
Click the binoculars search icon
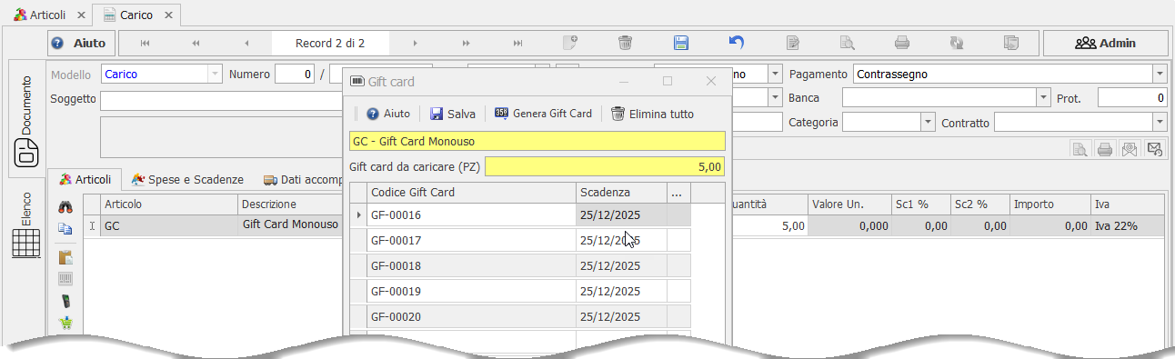tap(65, 207)
